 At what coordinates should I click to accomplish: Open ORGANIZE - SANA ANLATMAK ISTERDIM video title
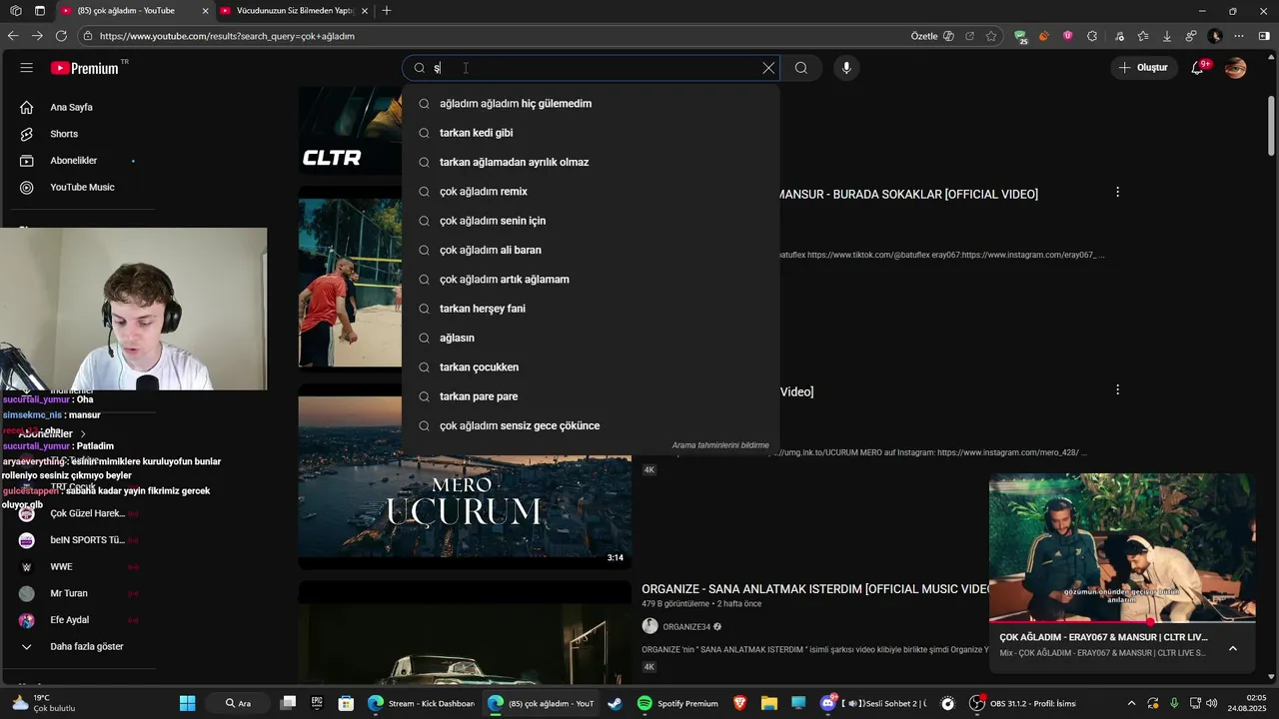point(814,589)
